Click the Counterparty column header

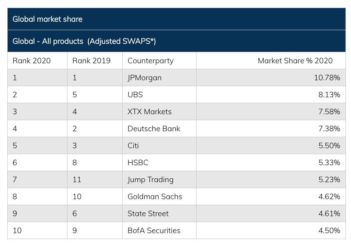[x=151, y=61]
